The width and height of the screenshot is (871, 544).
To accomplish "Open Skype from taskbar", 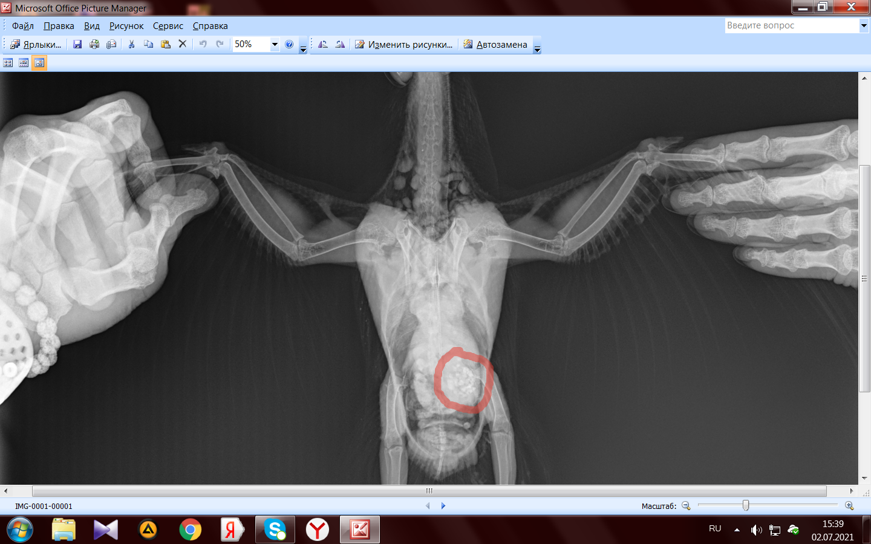I will tap(275, 530).
